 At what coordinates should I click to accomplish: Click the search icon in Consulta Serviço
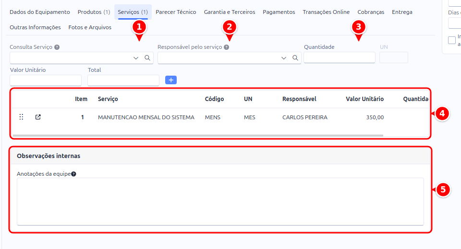pyautogui.click(x=147, y=58)
